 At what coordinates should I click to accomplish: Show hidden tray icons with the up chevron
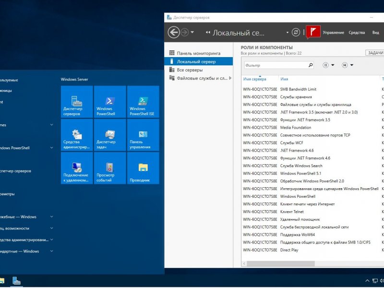tap(367, 281)
